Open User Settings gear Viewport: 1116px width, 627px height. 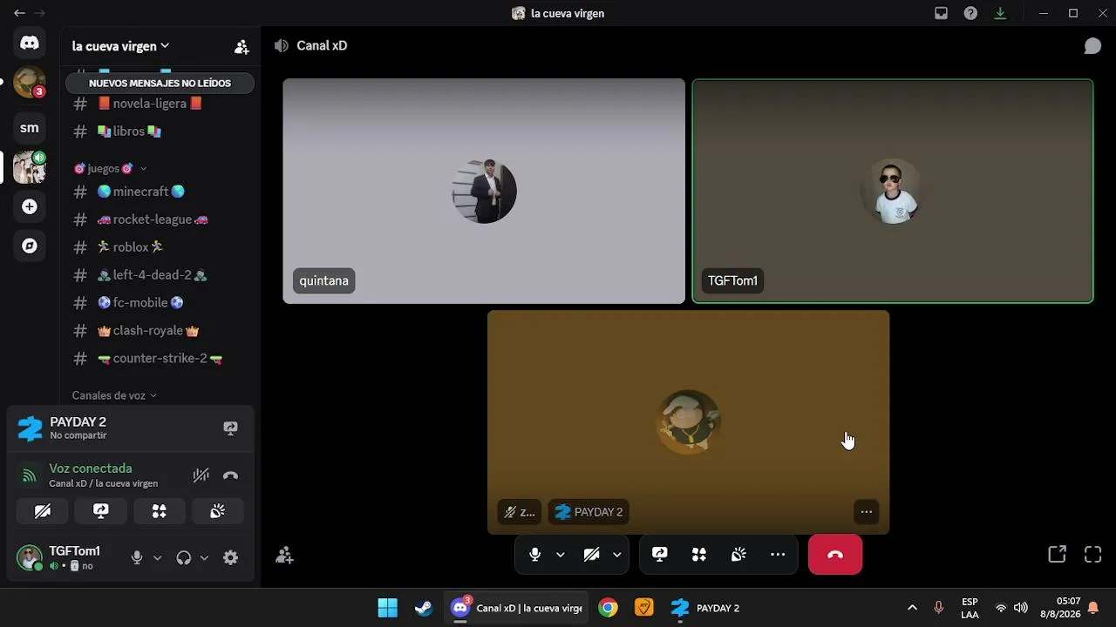click(230, 558)
